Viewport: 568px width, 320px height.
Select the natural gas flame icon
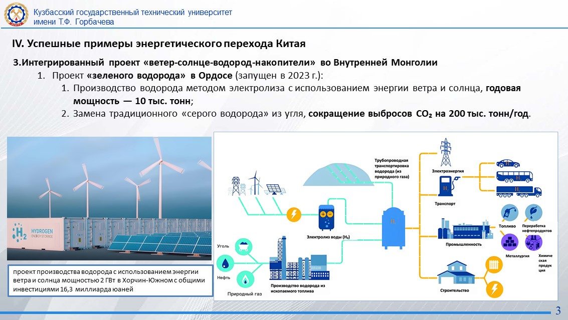[x=246, y=278]
